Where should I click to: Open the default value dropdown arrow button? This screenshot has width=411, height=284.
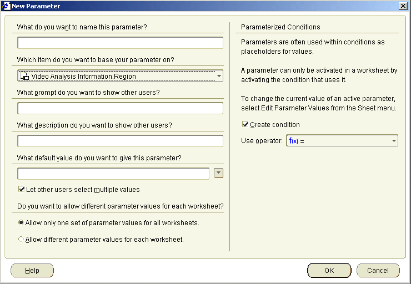tap(218, 173)
